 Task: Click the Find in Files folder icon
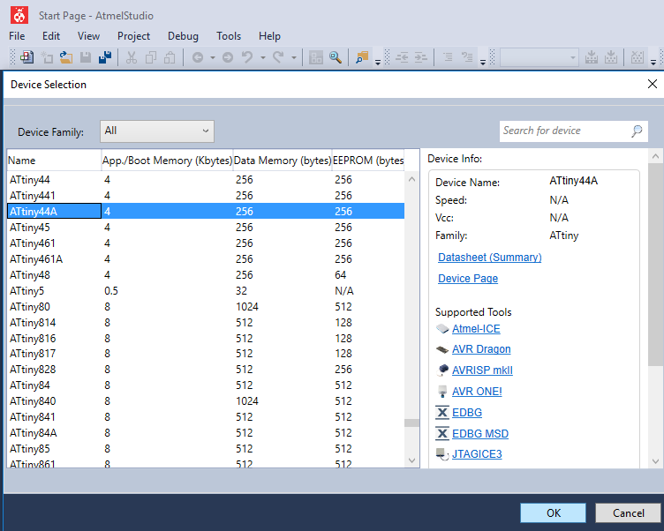point(362,57)
